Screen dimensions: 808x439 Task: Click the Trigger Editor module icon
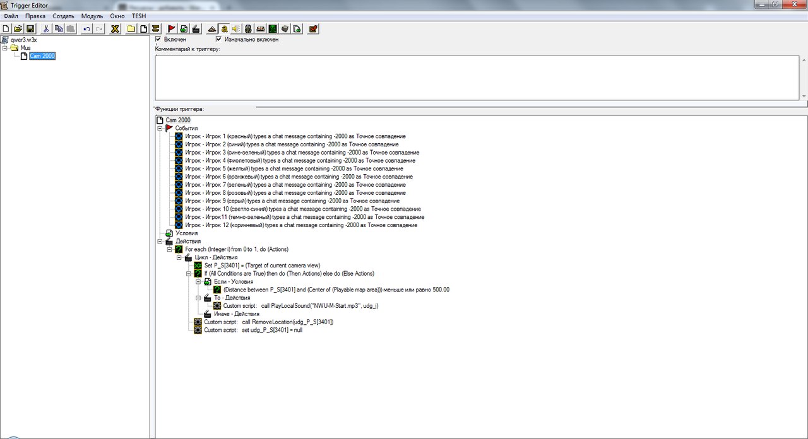(x=224, y=28)
